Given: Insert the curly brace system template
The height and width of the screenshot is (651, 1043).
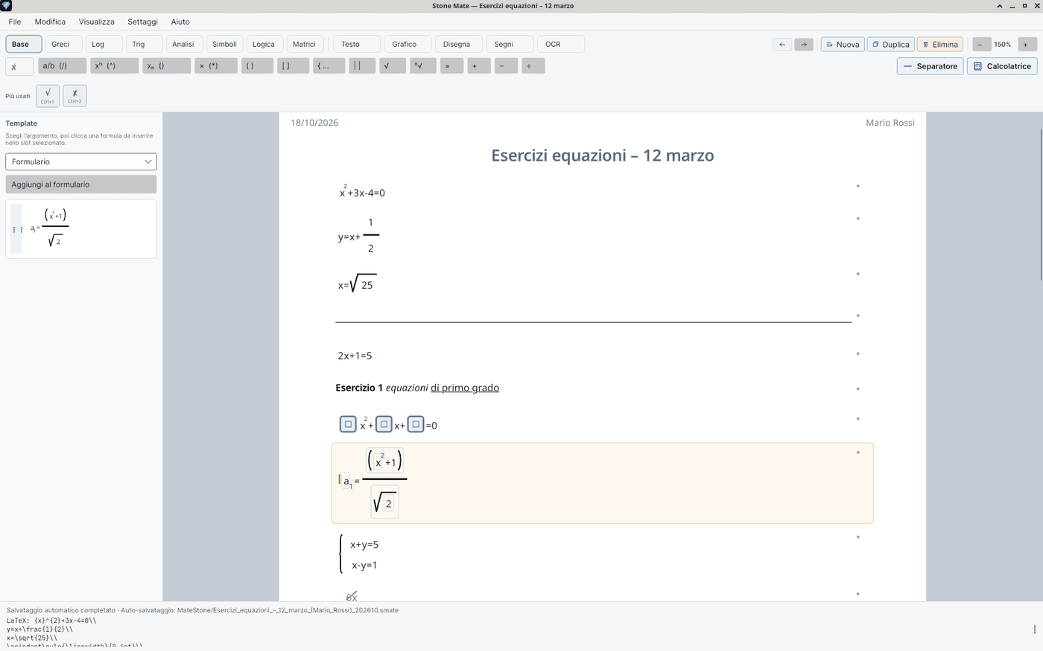Looking at the screenshot, I should (329, 66).
